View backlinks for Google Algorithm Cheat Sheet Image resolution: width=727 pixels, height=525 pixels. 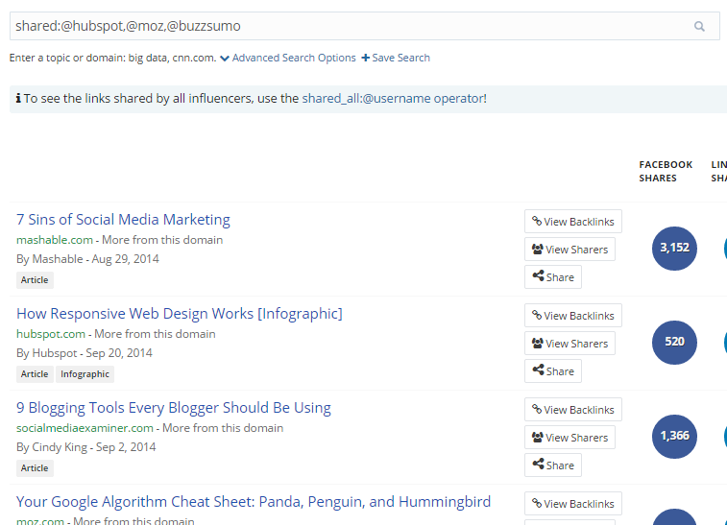pyautogui.click(x=573, y=504)
